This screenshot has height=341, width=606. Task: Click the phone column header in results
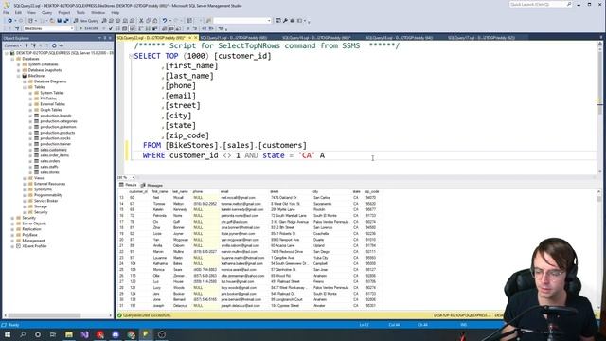click(198, 191)
